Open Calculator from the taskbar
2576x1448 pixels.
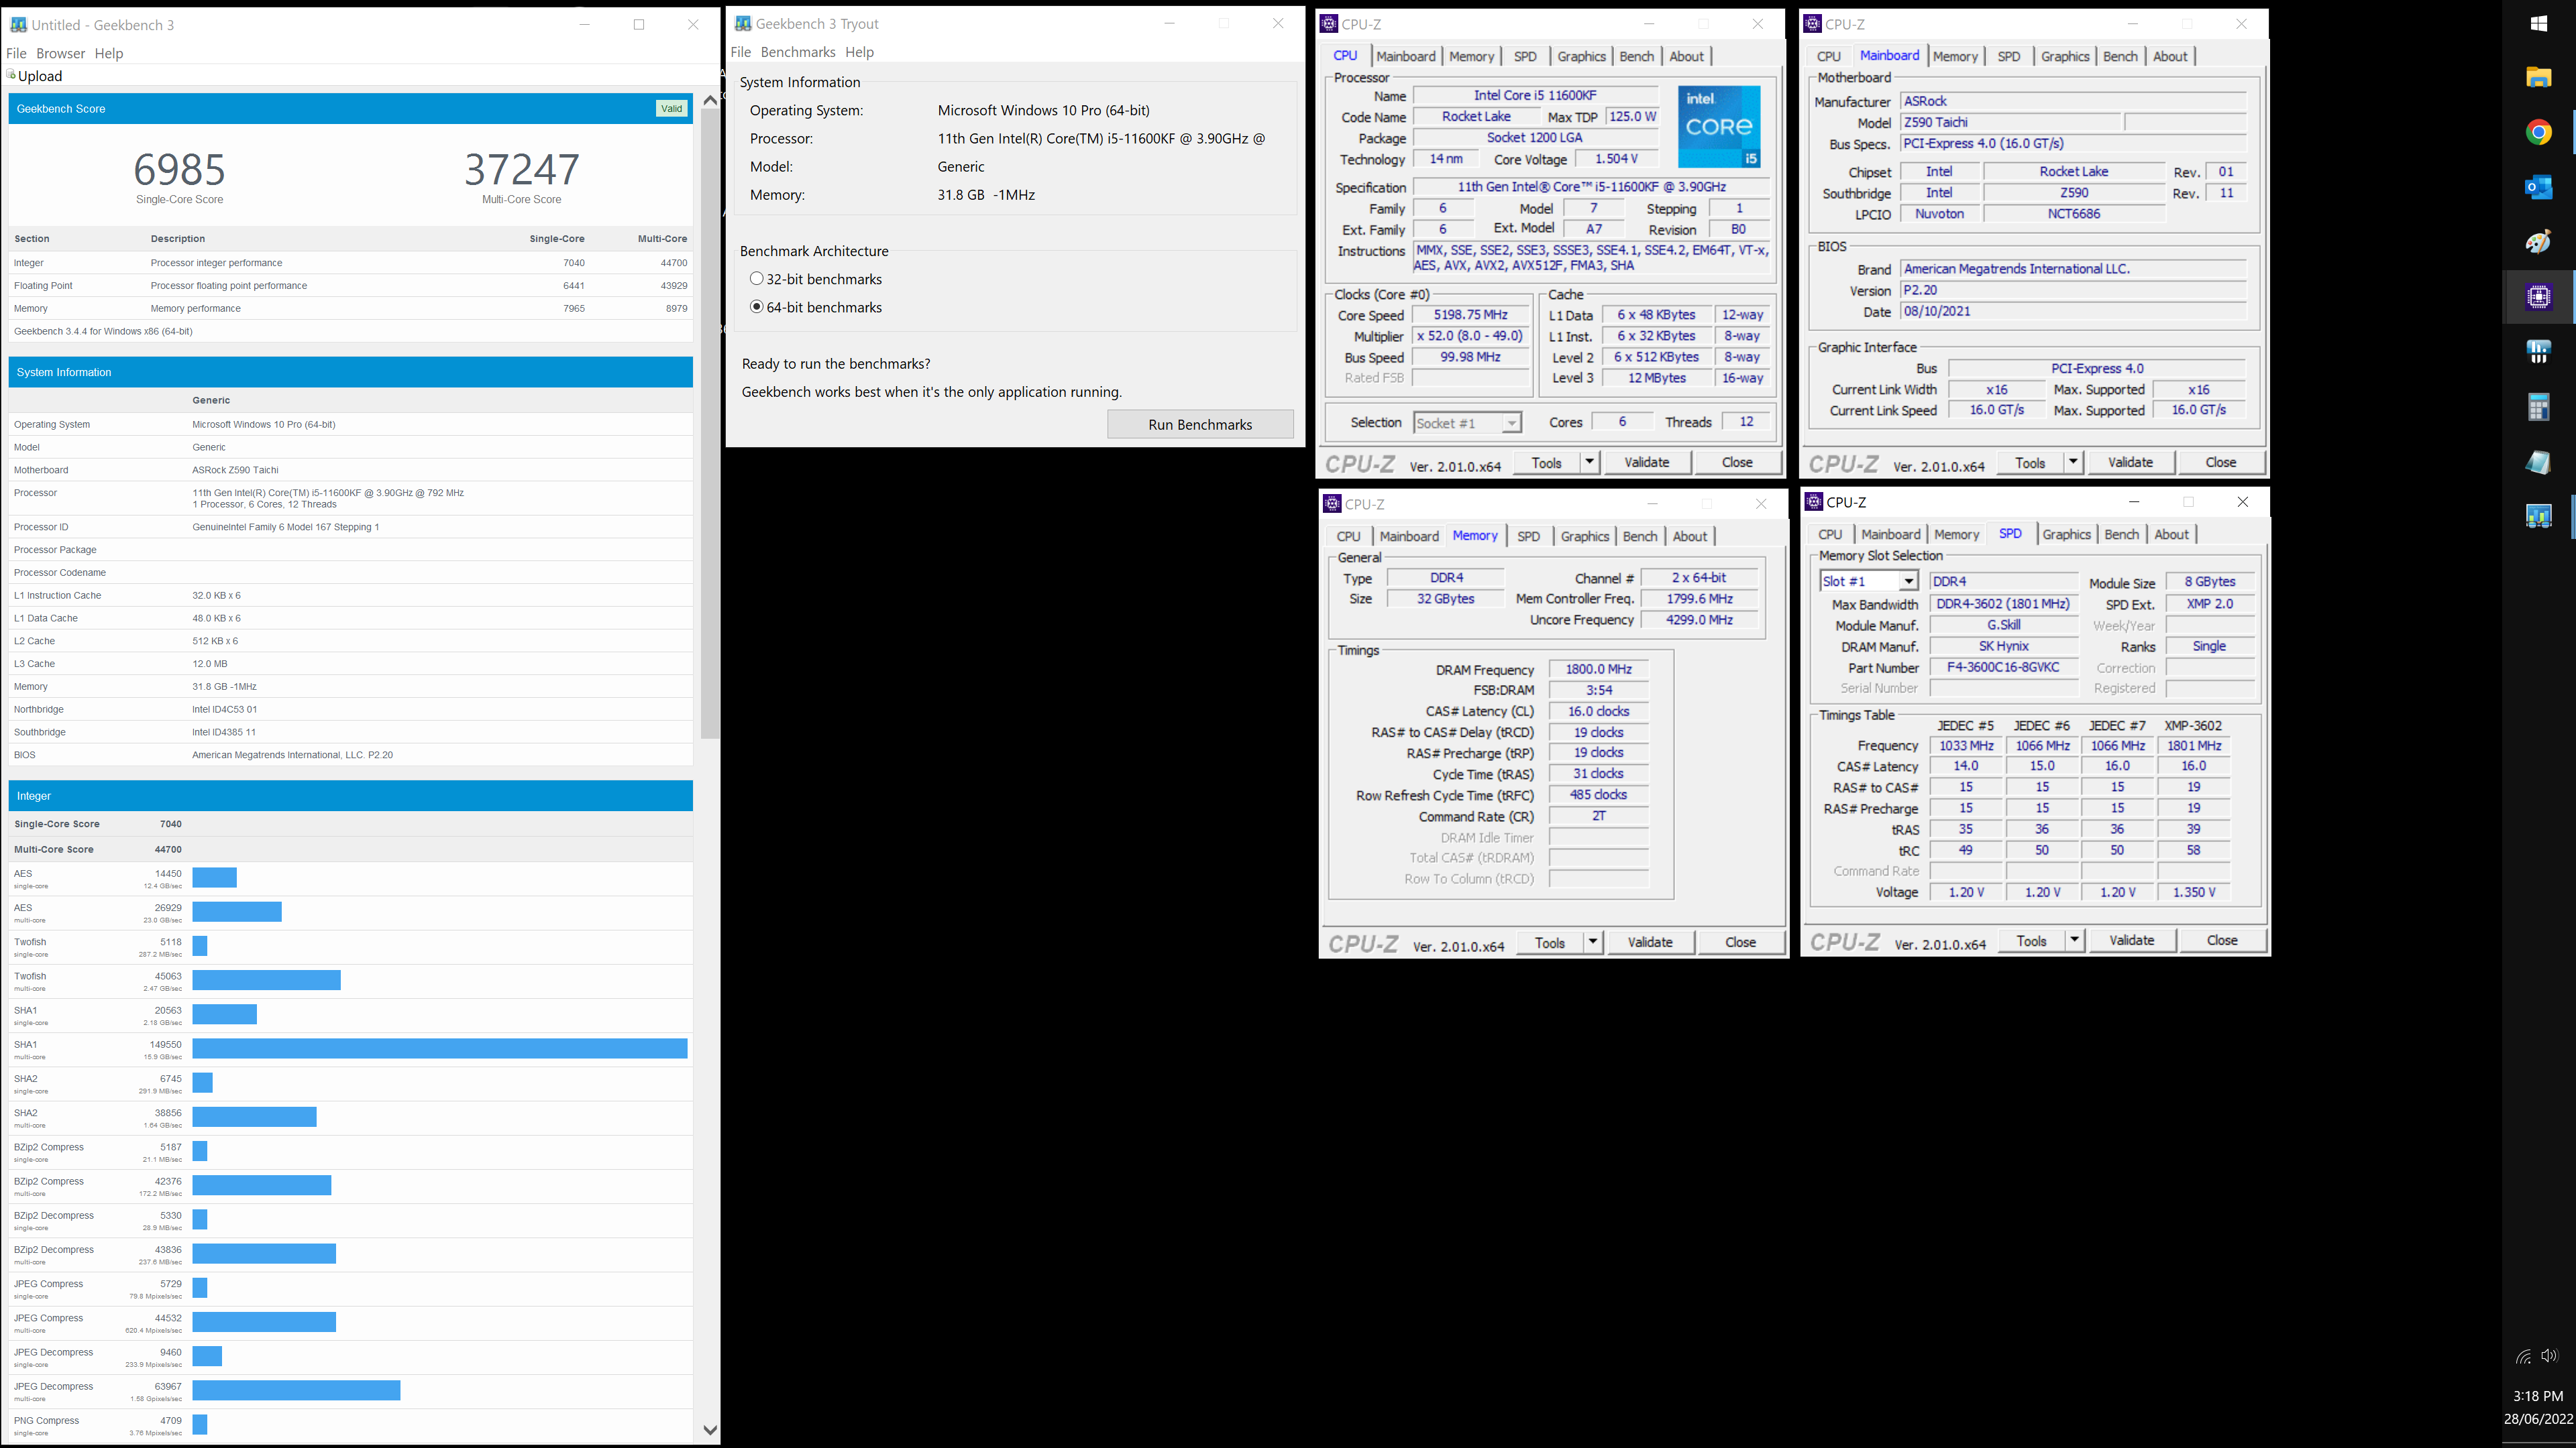click(2538, 407)
